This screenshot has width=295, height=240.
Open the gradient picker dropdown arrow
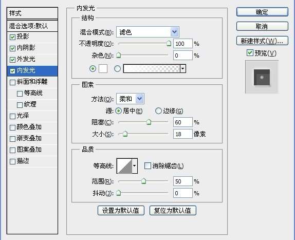point(183,68)
